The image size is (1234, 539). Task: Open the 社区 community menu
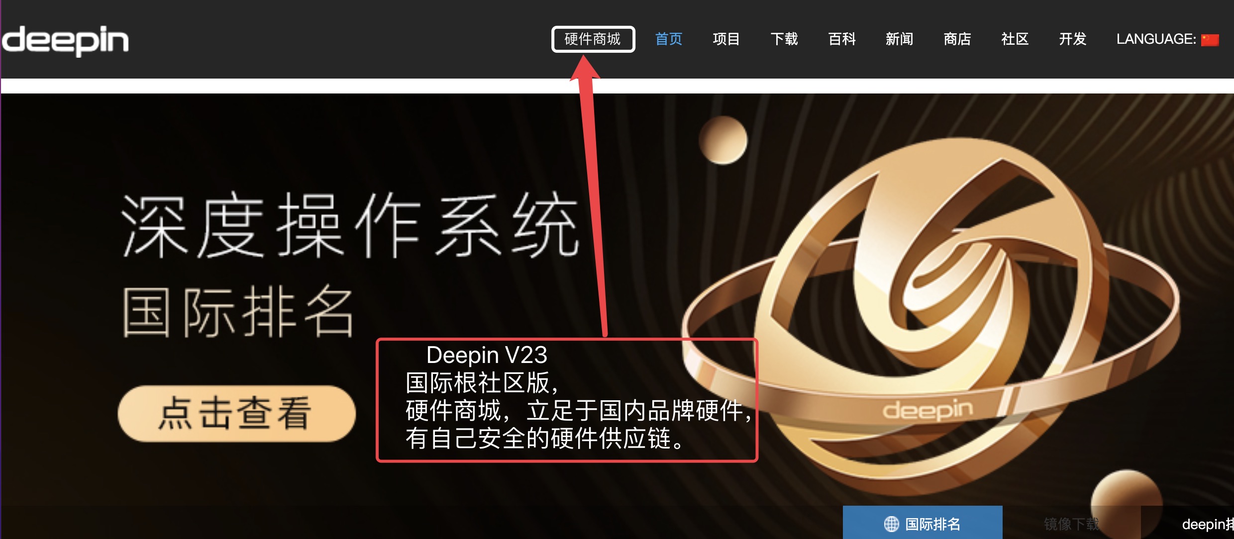click(1015, 39)
